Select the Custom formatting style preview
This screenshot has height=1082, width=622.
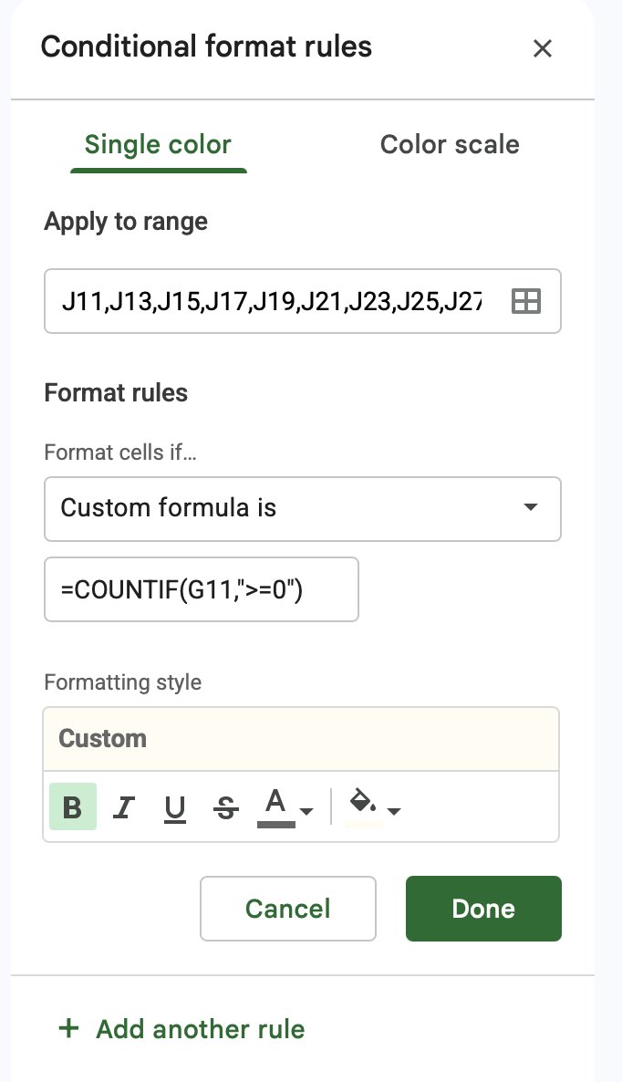click(301, 739)
